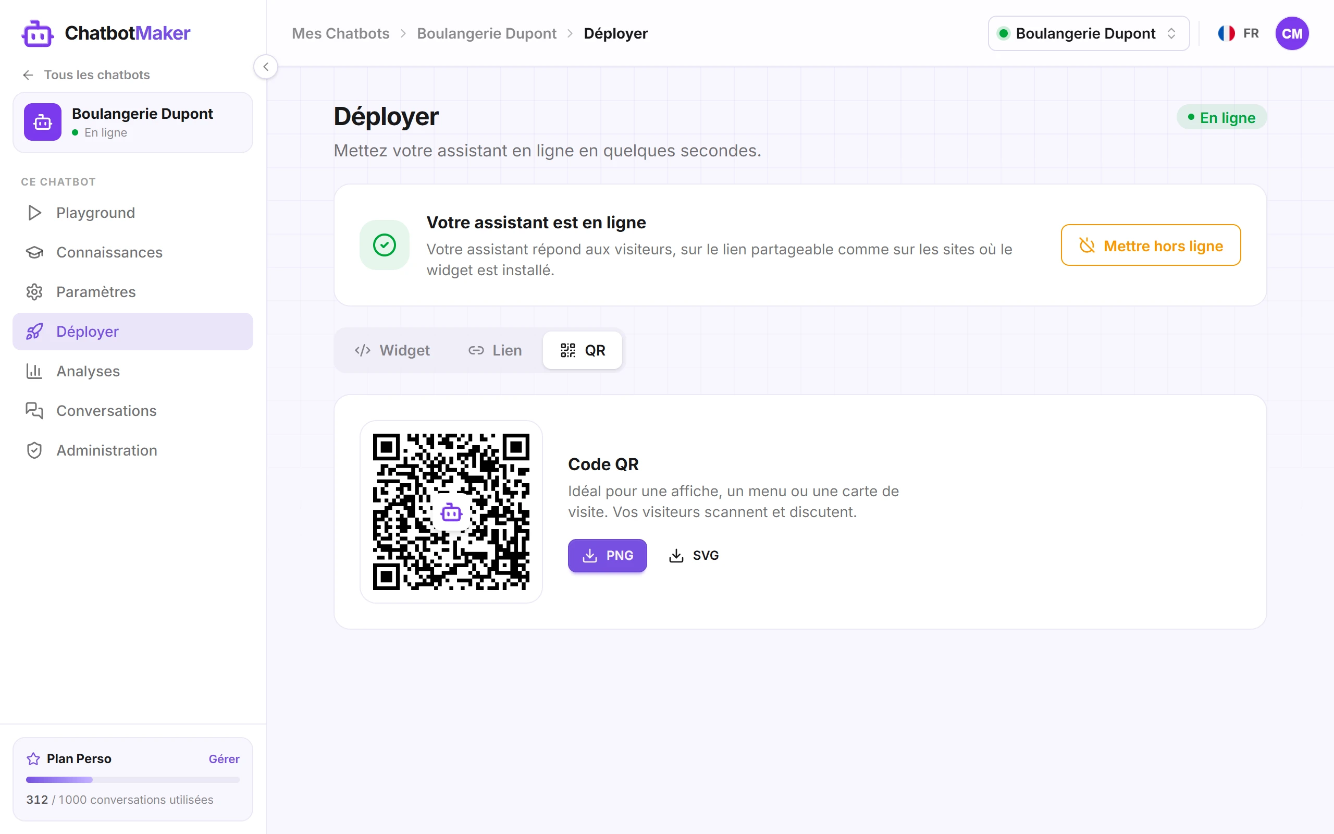Click the Code QR heading

pos(603,464)
